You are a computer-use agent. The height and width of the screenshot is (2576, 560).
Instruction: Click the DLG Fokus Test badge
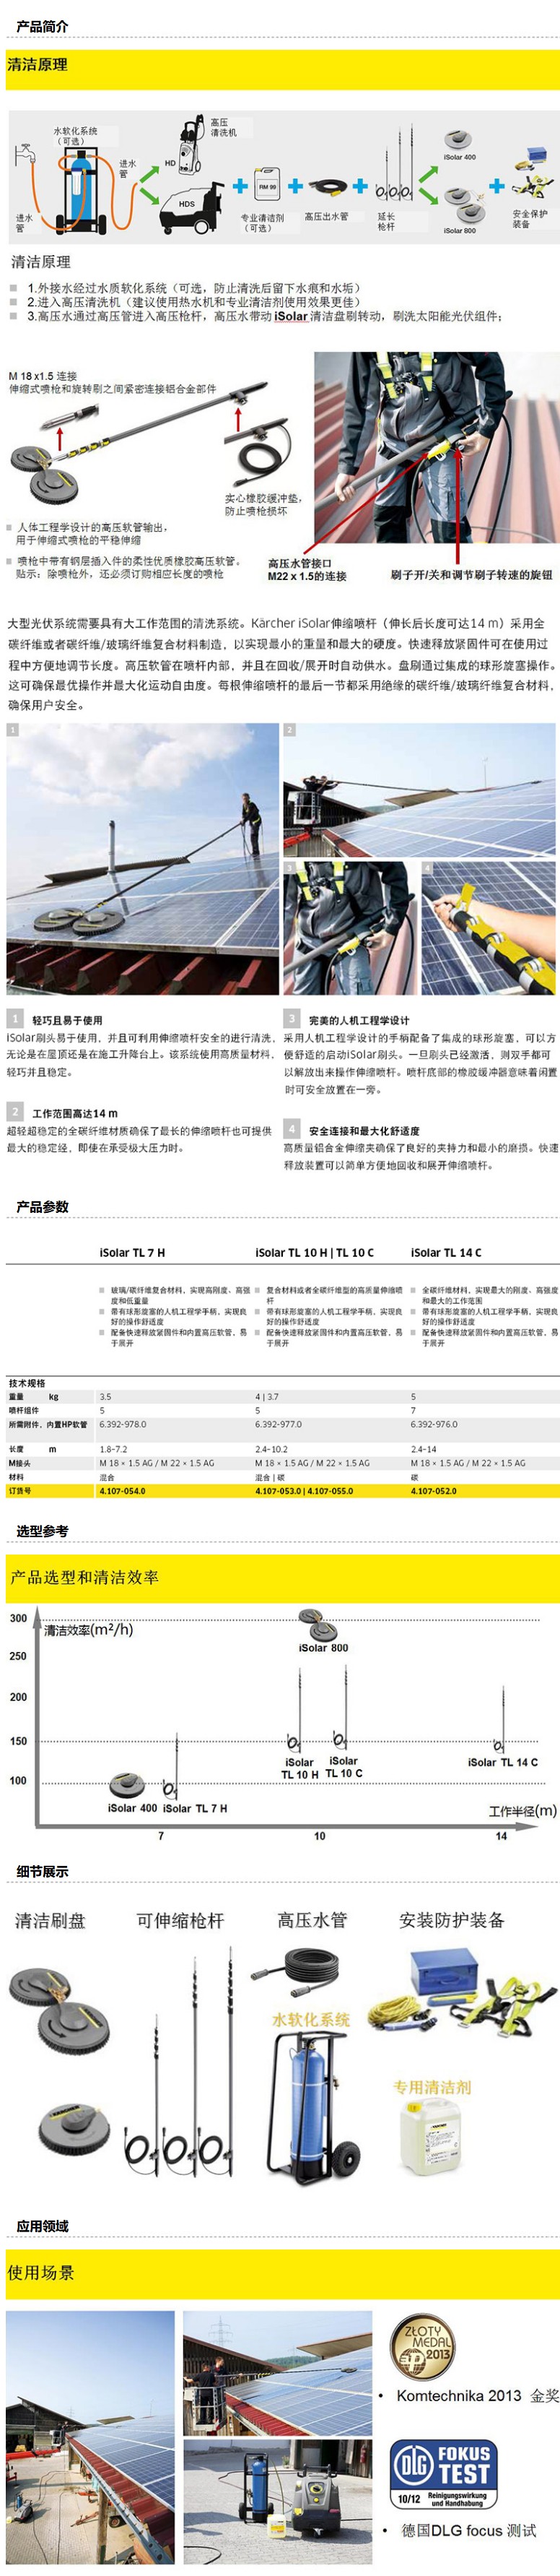(443, 2474)
